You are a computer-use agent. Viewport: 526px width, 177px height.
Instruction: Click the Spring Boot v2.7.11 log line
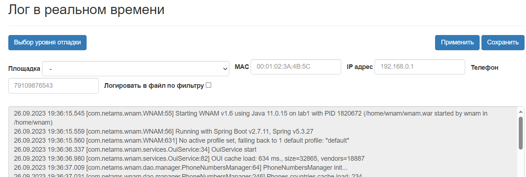[x=163, y=131]
